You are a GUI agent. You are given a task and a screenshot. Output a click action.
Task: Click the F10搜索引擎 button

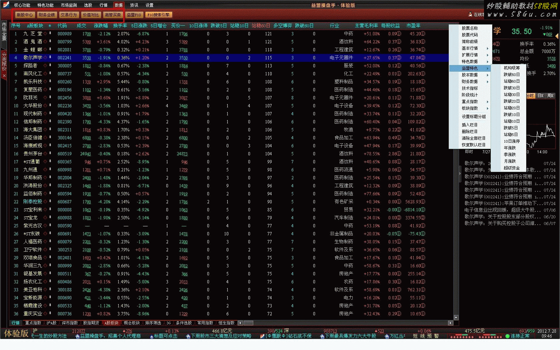coord(159,15)
